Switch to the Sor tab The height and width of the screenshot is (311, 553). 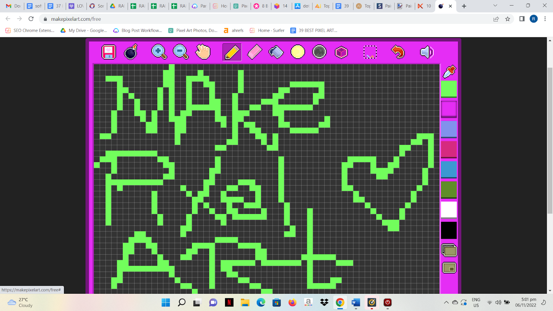(97, 6)
